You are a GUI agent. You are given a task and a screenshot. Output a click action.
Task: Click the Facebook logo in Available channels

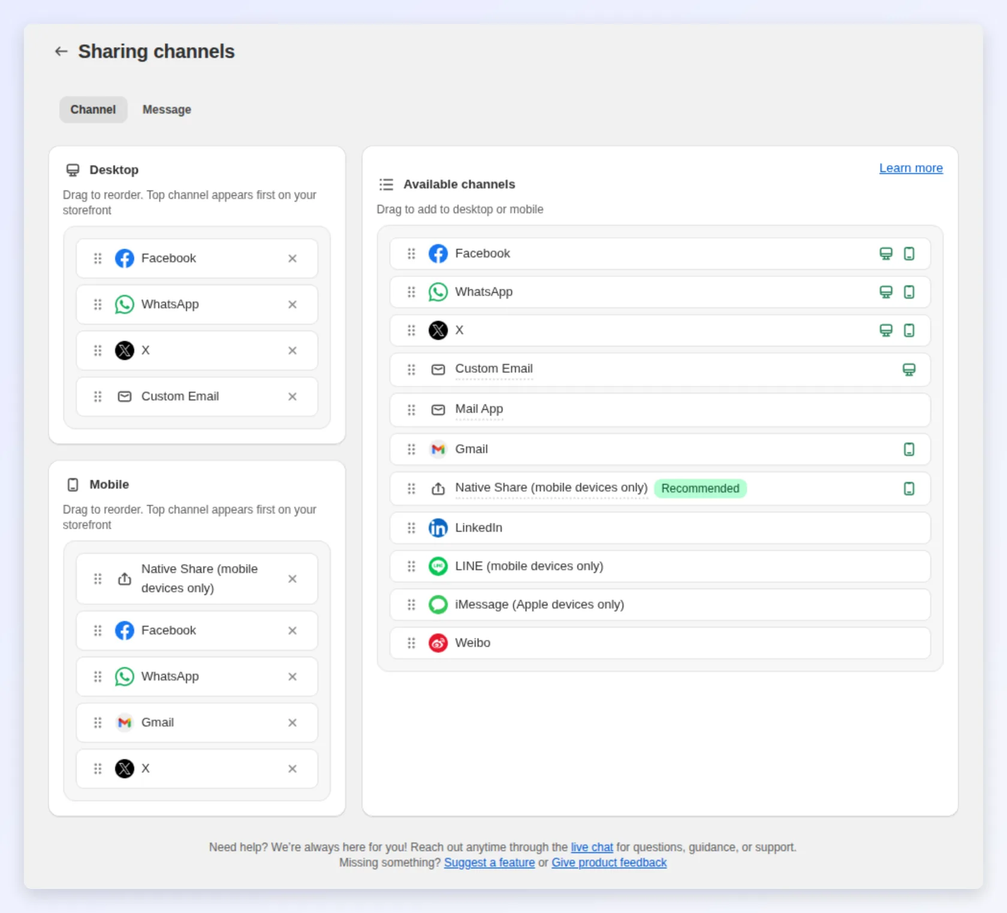(x=438, y=254)
